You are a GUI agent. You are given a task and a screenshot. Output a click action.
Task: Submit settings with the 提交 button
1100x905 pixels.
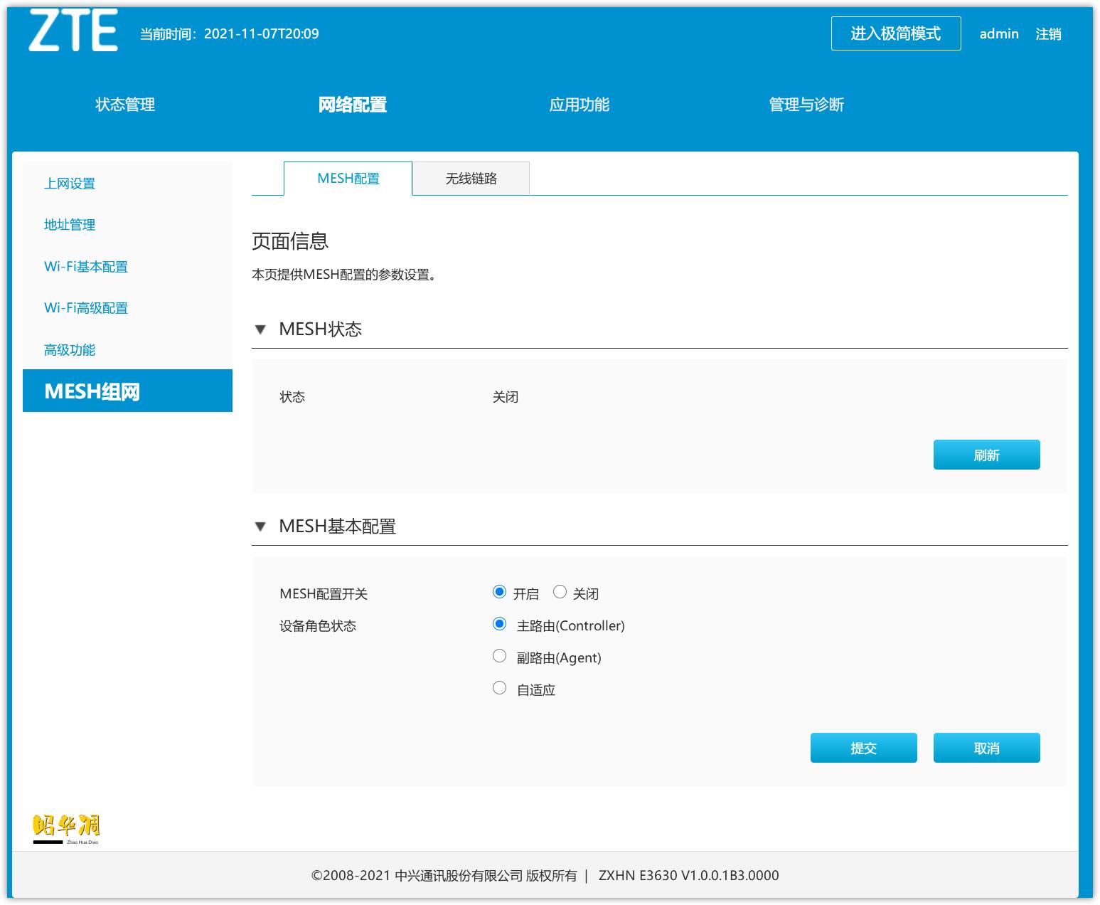pos(863,747)
